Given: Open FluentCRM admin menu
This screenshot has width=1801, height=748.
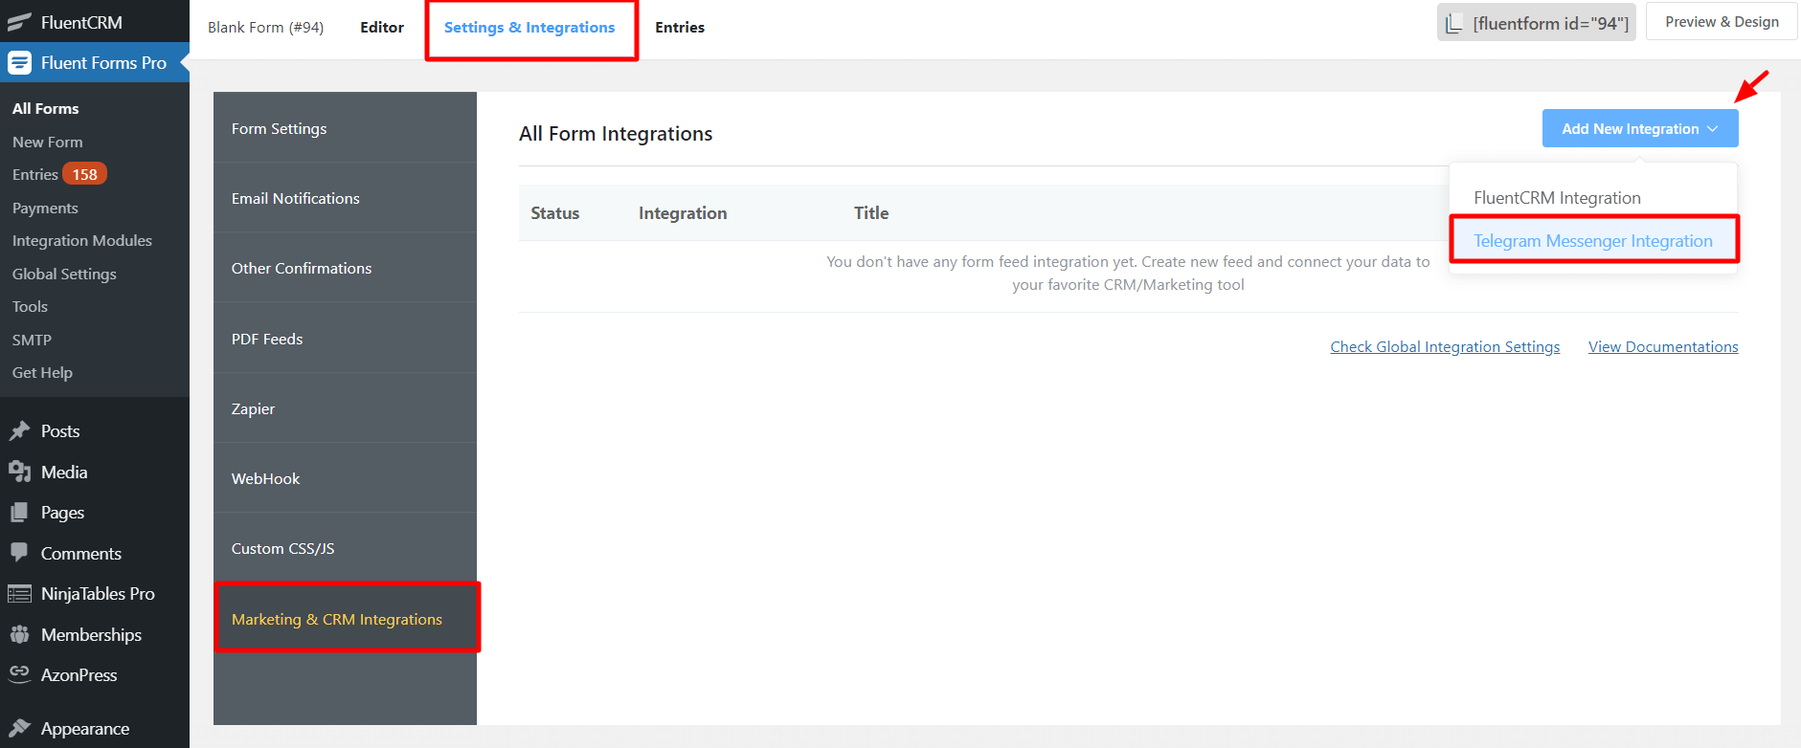Looking at the screenshot, I should point(95,22).
